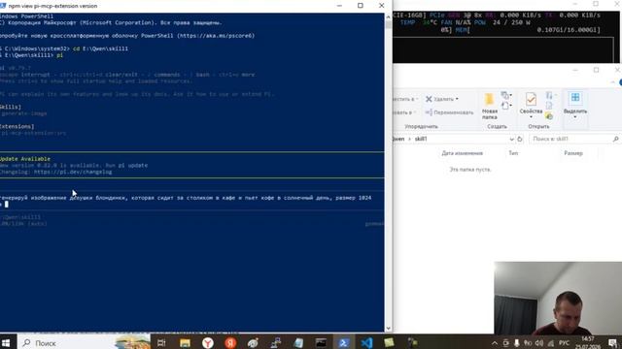Click the 'generate-image' skill entry in the terminal
The height and width of the screenshot is (349, 622).
(x=23, y=113)
